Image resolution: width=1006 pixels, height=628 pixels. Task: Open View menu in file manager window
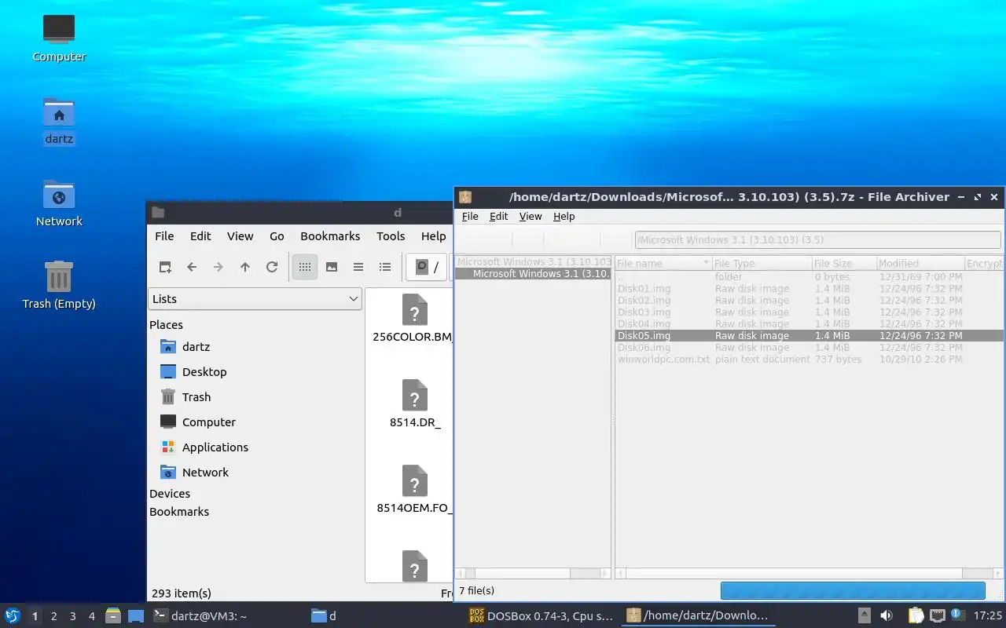(240, 236)
